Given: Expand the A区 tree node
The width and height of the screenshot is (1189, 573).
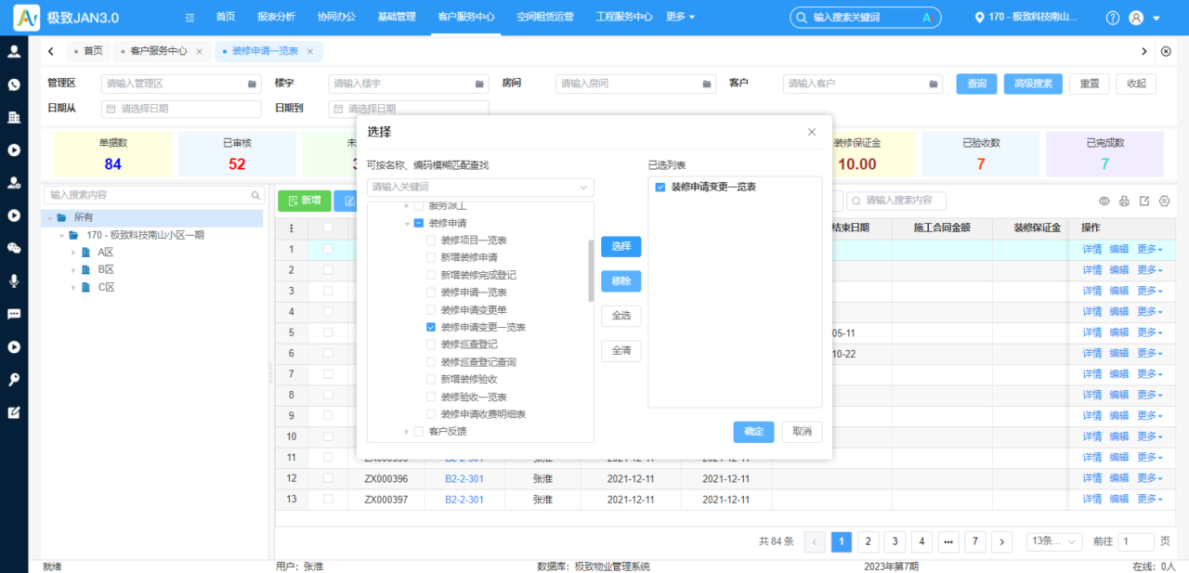Looking at the screenshot, I should click(x=73, y=252).
